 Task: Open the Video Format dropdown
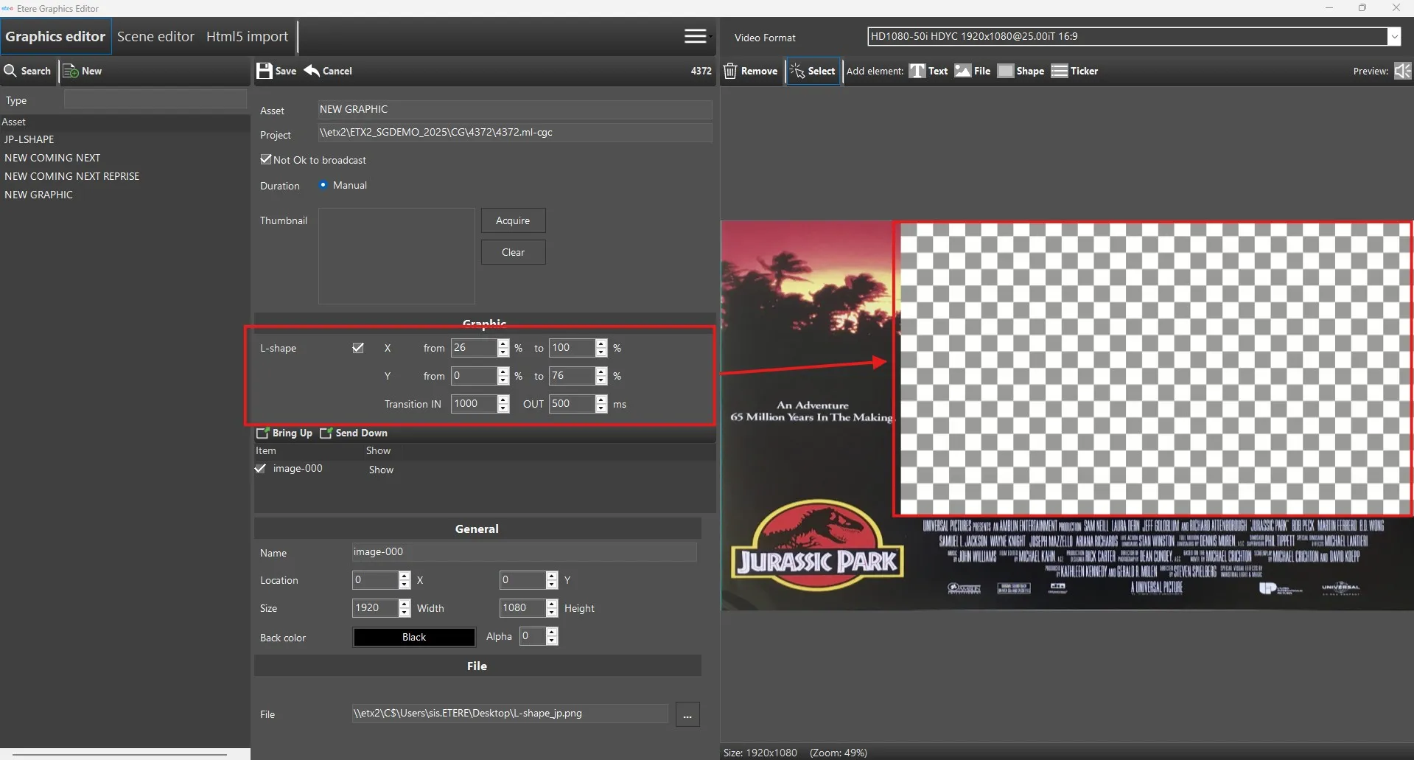(1394, 36)
